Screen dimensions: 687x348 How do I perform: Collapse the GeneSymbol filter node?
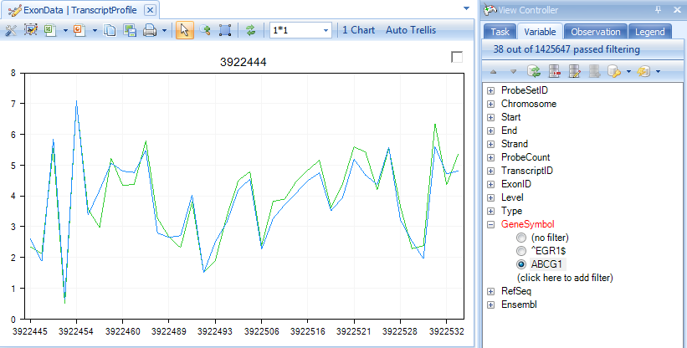point(490,224)
